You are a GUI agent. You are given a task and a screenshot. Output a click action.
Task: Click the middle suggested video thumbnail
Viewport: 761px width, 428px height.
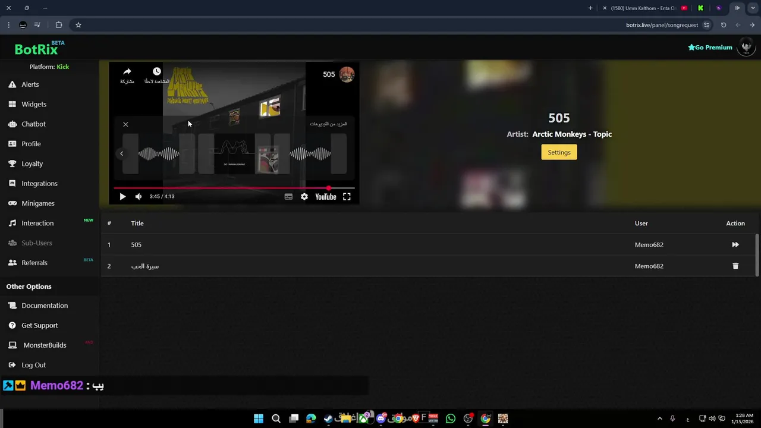click(234, 154)
